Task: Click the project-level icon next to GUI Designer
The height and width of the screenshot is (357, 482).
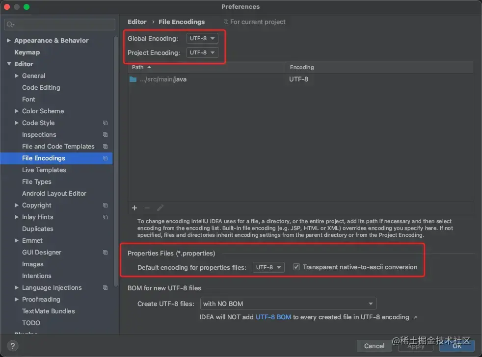Action: (x=105, y=252)
